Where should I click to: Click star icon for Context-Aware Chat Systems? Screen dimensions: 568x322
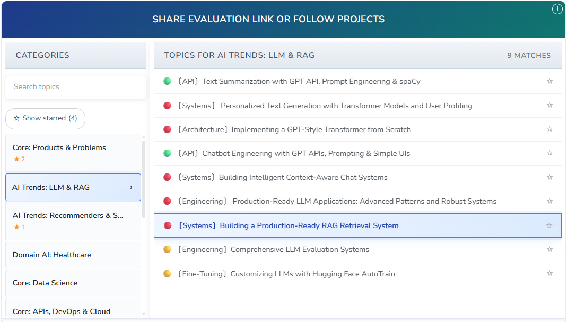click(x=549, y=177)
